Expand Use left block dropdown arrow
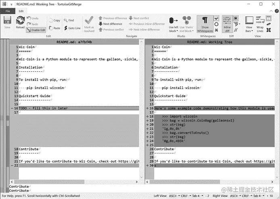This screenshot has width=280, height=199. [177, 31]
